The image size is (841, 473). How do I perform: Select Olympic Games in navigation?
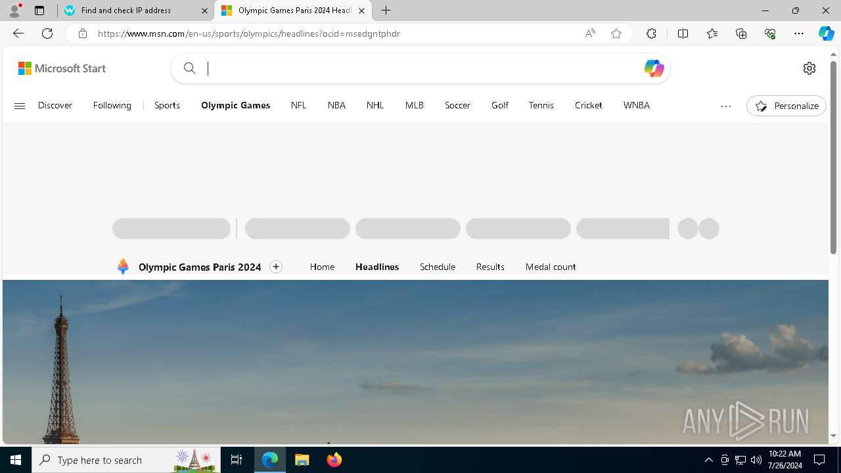tap(236, 105)
